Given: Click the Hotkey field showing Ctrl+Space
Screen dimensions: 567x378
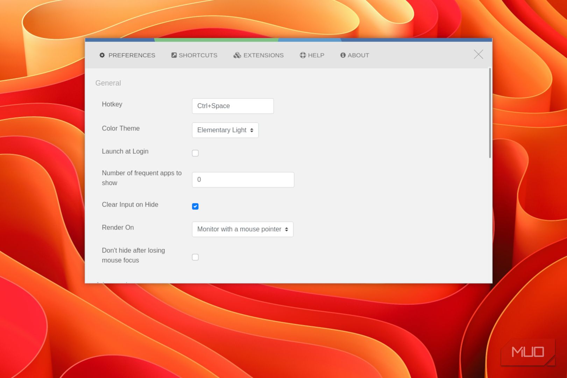Looking at the screenshot, I should 233,106.
